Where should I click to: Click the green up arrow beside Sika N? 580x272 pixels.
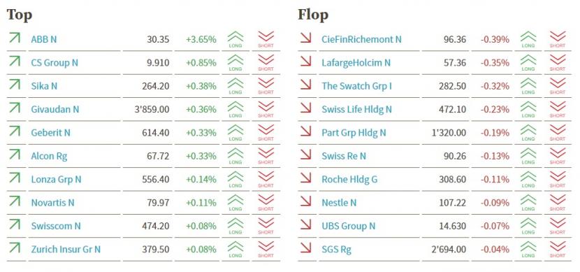pos(15,85)
